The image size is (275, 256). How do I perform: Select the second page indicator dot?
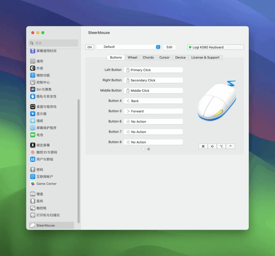[x=149, y=149]
